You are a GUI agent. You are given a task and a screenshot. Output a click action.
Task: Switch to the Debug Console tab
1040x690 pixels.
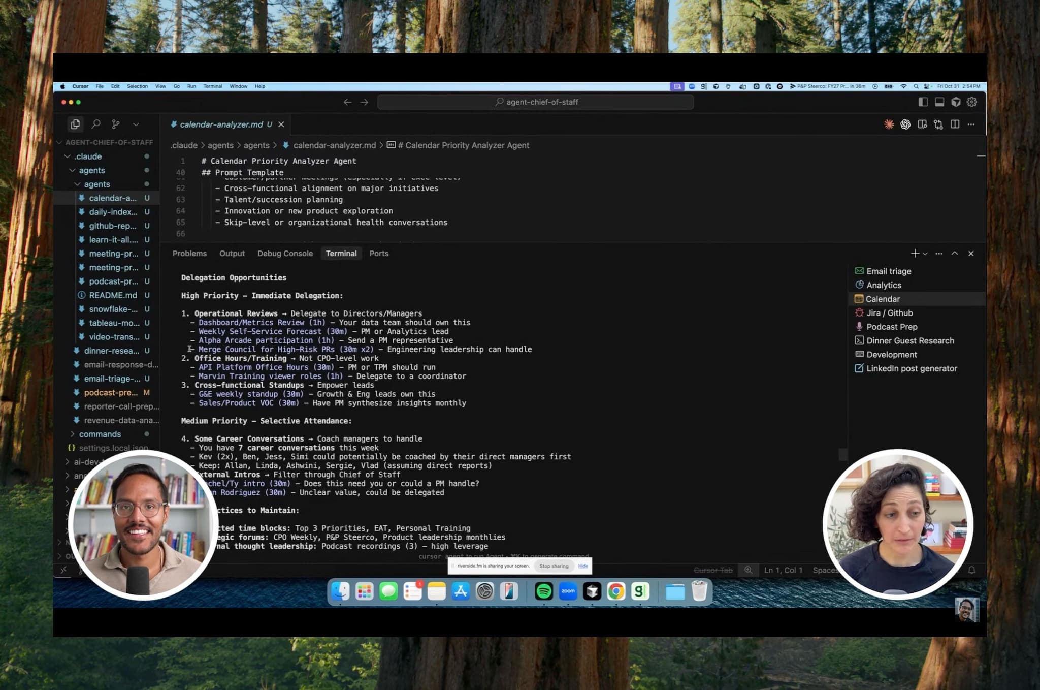point(285,253)
